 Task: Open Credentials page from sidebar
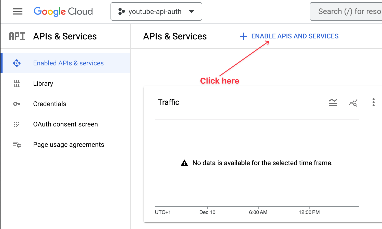coord(50,104)
